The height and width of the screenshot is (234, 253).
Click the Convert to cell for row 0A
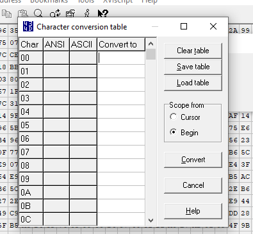(x=121, y=192)
